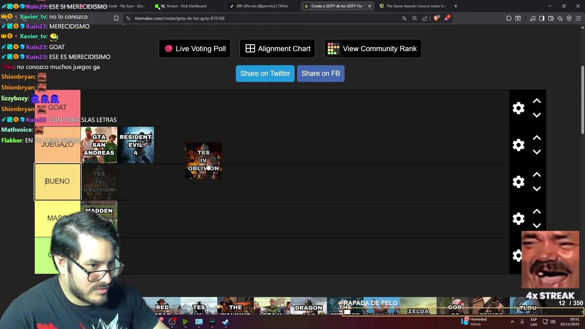Bookmark this page icon
This screenshot has width=585, height=329.
click(116, 18)
